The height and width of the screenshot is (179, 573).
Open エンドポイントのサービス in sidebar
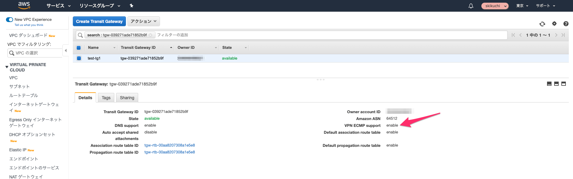(x=34, y=168)
